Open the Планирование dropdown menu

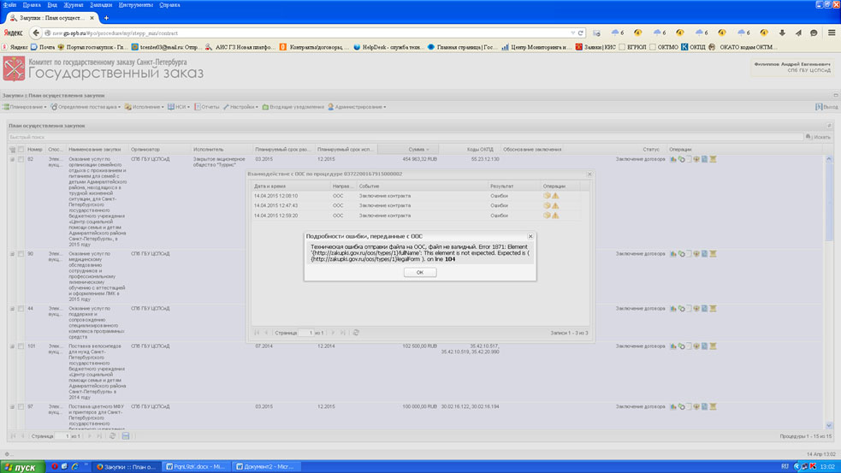[x=25, y=107]
